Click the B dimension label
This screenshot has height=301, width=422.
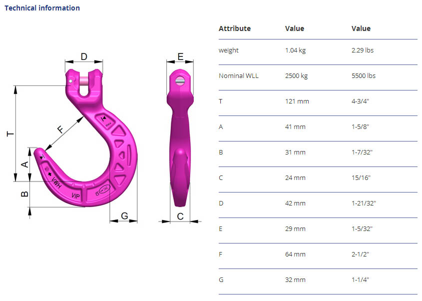[24, 194]
